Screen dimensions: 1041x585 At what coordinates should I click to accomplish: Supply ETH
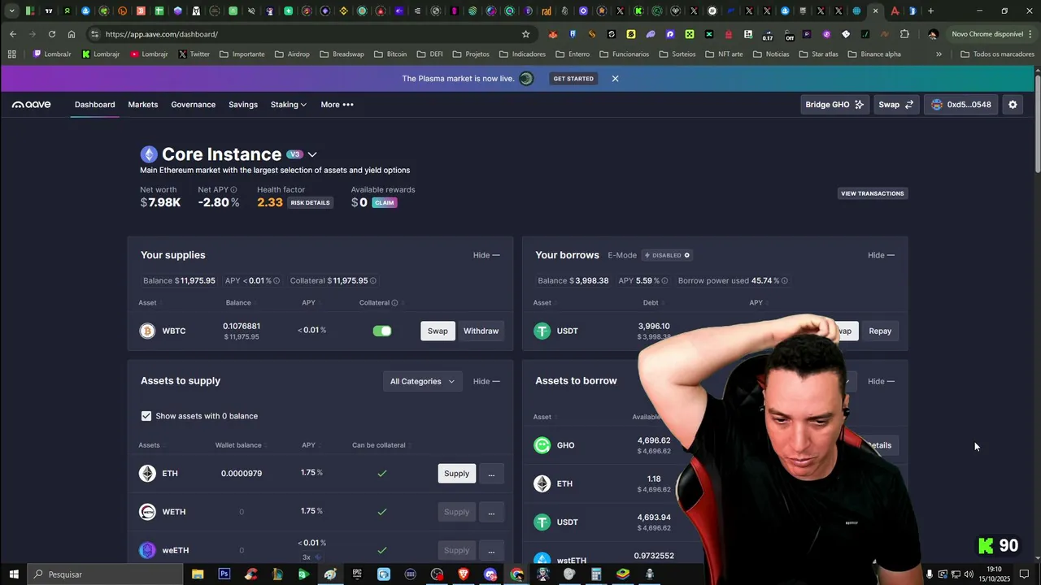pyautogui.click(x=456, y=474)
